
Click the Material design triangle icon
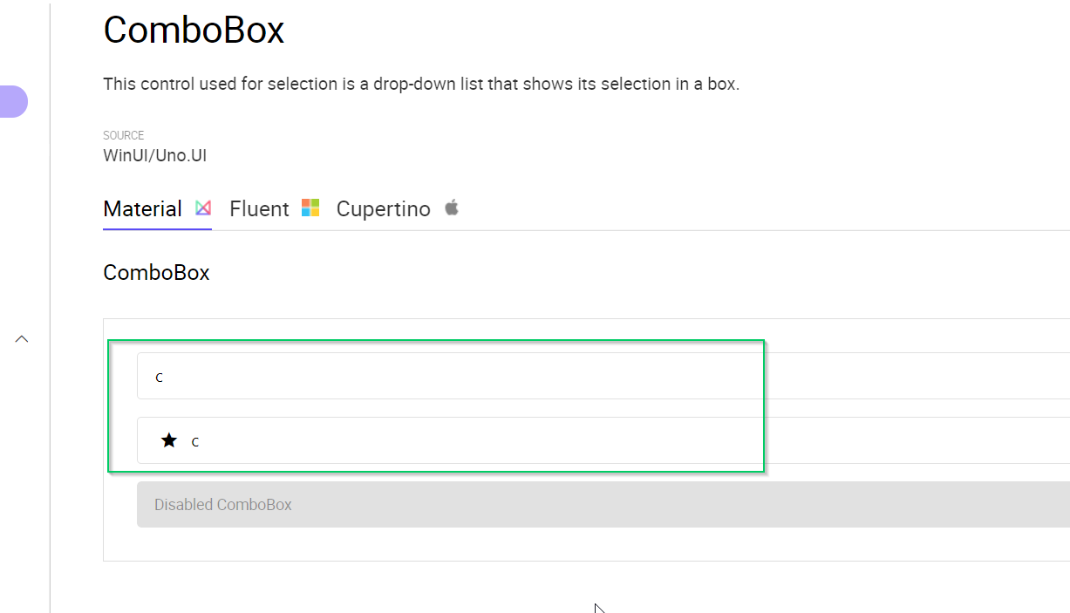(203, 208)
